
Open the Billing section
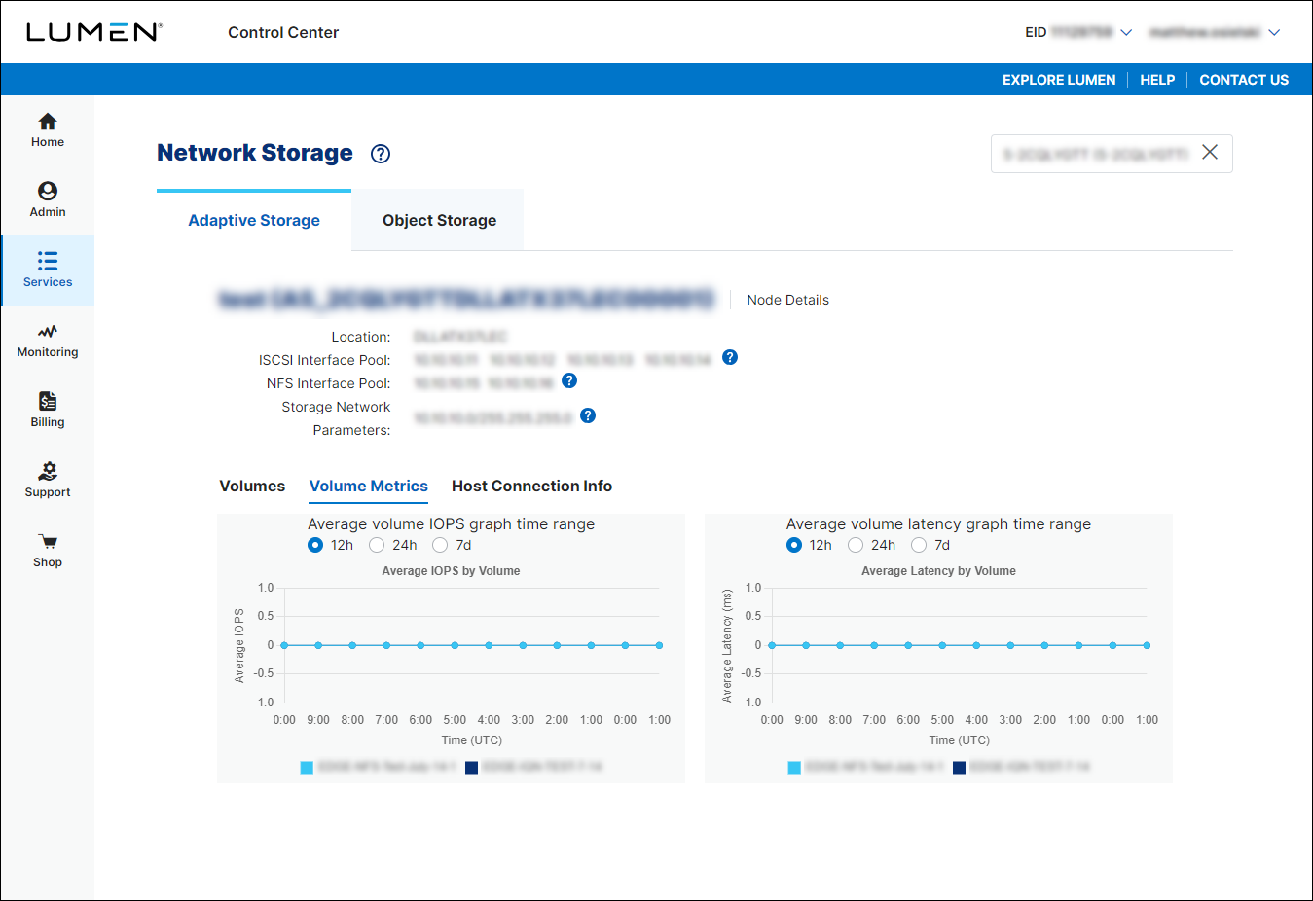[48, 411]
